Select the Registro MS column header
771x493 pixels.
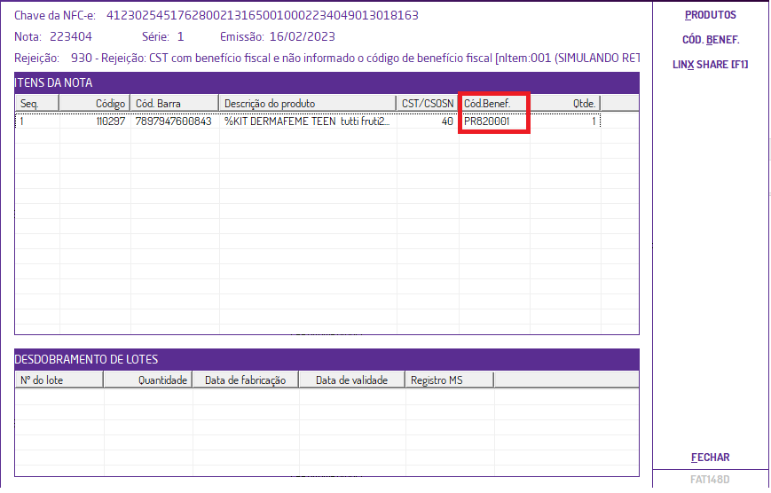(450, 380)
